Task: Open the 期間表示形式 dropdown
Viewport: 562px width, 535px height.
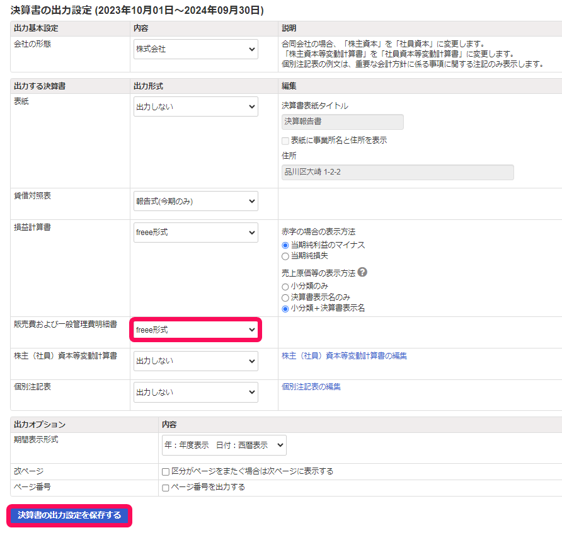Action: (224, 445)
